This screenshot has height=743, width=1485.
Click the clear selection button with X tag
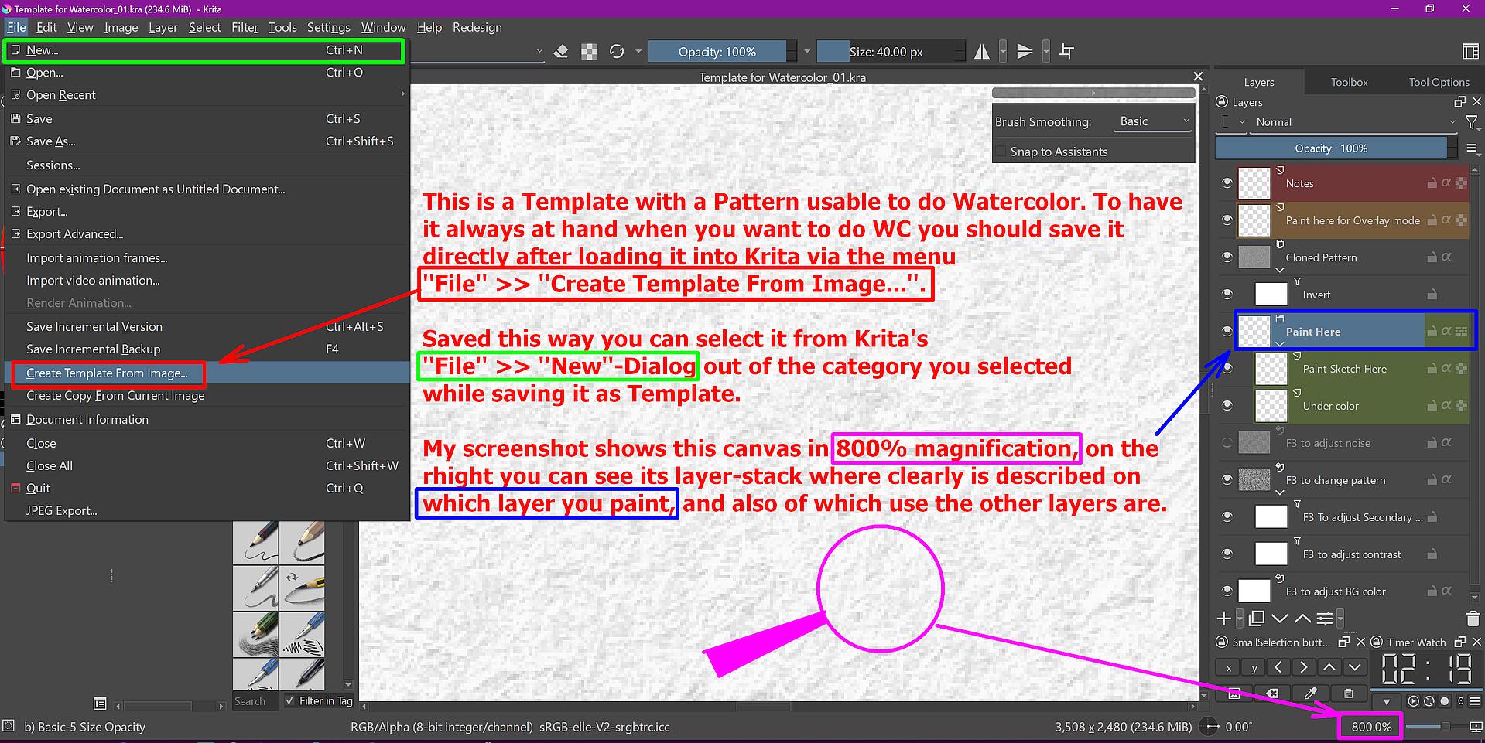click(1273, 694)
